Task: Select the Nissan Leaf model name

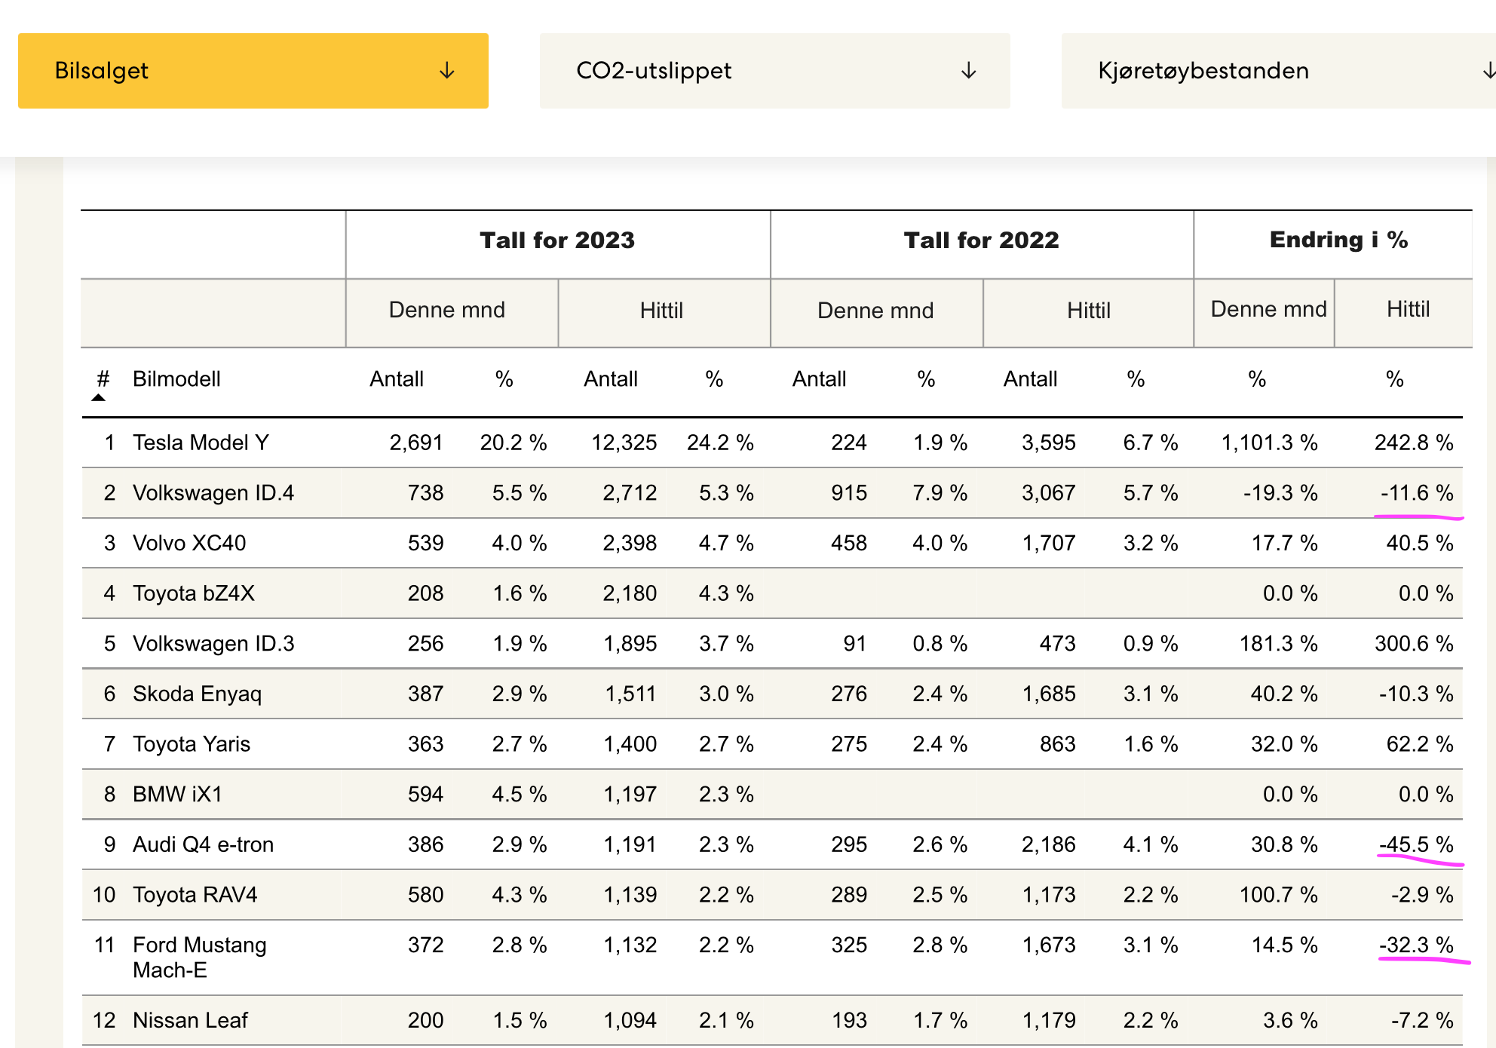Action: [x=190, y=1020]
